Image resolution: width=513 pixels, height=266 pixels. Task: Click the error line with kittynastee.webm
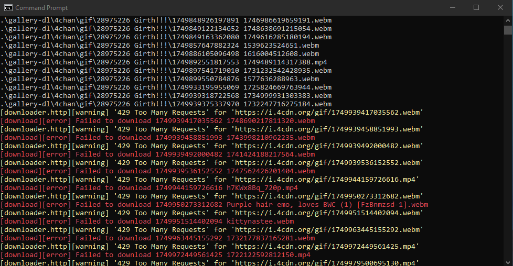(147, 221)
